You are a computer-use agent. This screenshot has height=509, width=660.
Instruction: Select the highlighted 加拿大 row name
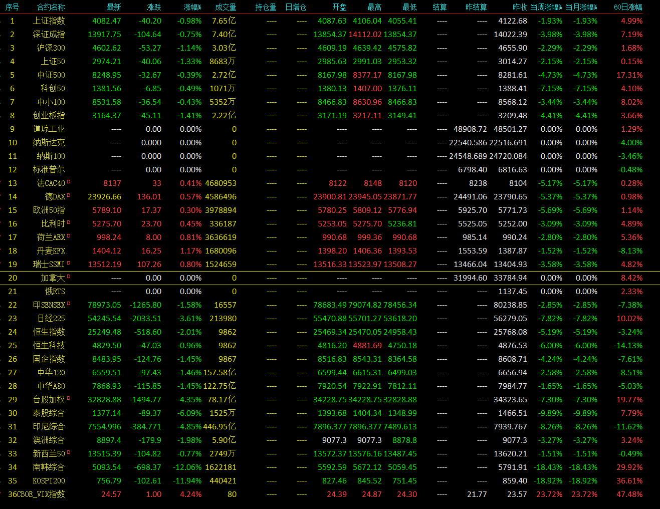point(53,278)
